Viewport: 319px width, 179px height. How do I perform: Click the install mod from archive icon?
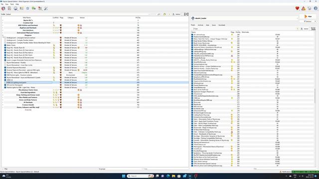pyautogui.click(x=9, y=8)
